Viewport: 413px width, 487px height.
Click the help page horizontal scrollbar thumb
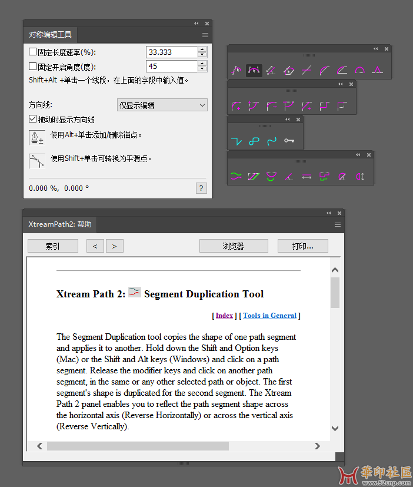click(x=138, y=446)
